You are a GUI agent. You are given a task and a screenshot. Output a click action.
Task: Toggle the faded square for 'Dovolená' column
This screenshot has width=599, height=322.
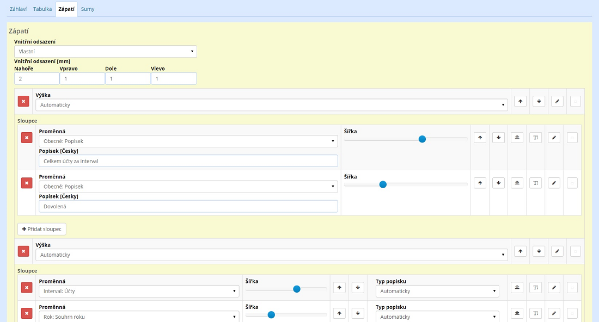point(572,183)
